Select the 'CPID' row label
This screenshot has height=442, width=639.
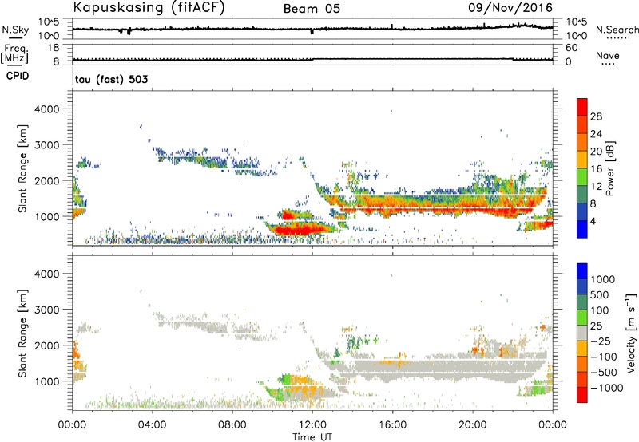(18, 76)
